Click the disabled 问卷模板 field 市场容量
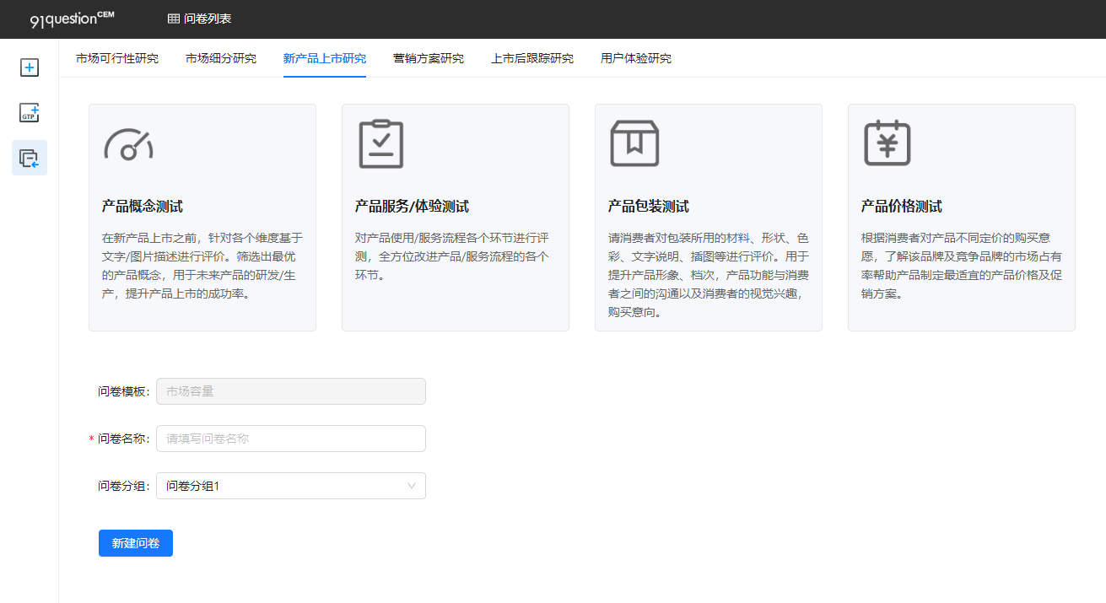The image size is (1106, 603). [x=291, y=391]
